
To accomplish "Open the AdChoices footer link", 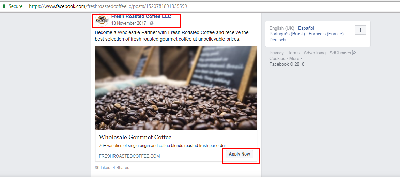I will point(340,53).
